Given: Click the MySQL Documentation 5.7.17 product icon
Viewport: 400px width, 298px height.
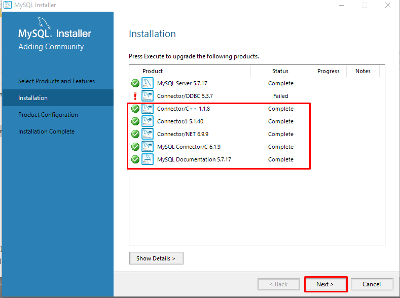Looking at the screenshot, I should (148, 159).
